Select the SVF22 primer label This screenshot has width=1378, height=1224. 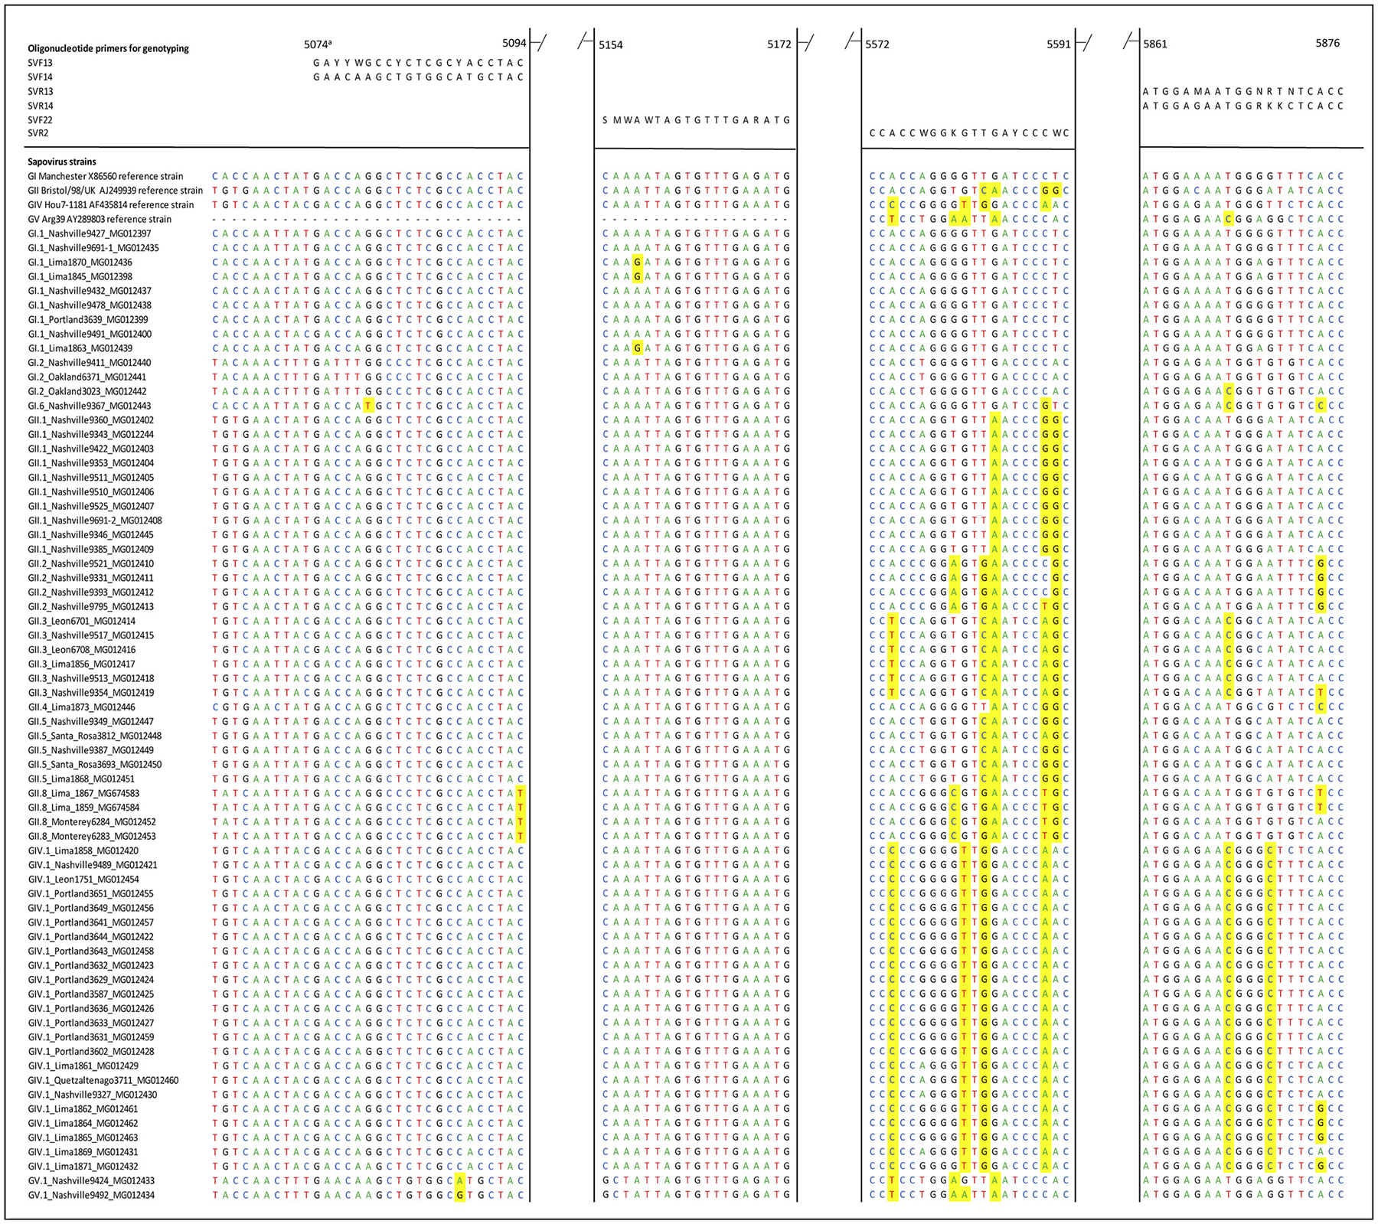point(41,120)
